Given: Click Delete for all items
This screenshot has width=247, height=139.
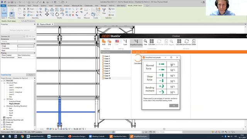Looking at the screenshot, I should click(x=194, y=42).
